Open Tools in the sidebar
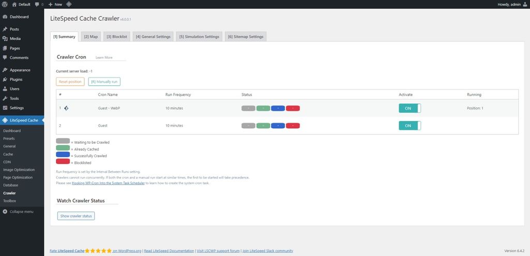The height and width of the screenshot is (256, 530). [x=22, y=99]
